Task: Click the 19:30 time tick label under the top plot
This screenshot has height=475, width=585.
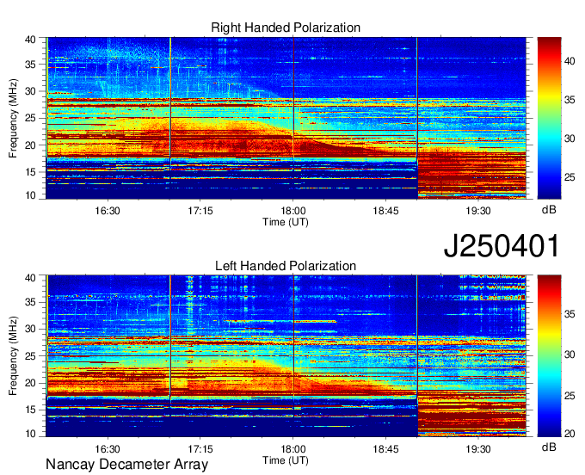Action: point(478,211)
